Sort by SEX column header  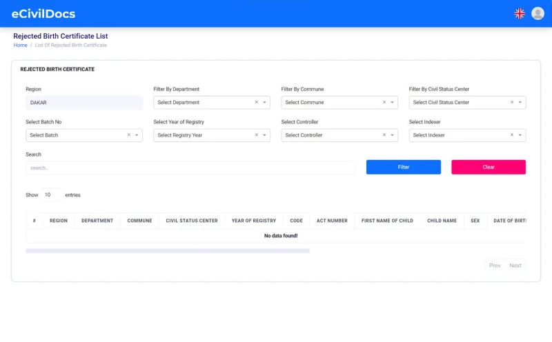click(x=475, y=221)
